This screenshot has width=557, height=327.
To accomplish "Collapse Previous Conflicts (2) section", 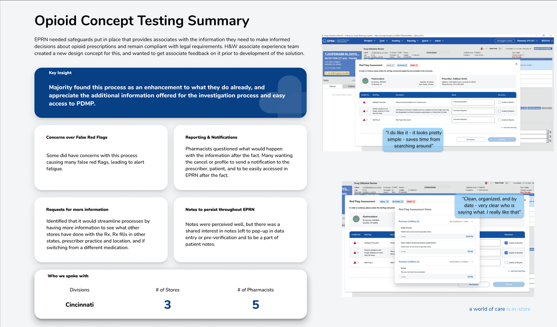I will pyautogui.click(x=472, y=222).
